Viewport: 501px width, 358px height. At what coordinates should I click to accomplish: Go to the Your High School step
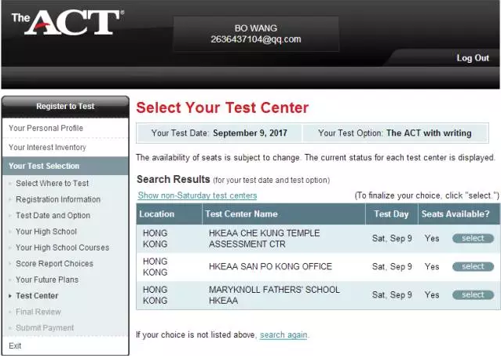[46, 232]
